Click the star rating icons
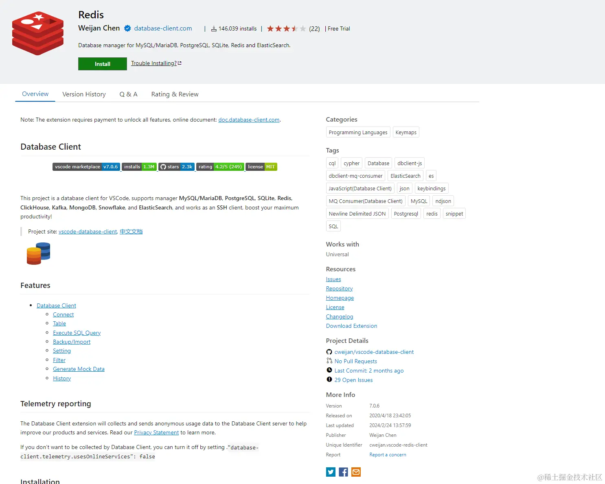 286,28
